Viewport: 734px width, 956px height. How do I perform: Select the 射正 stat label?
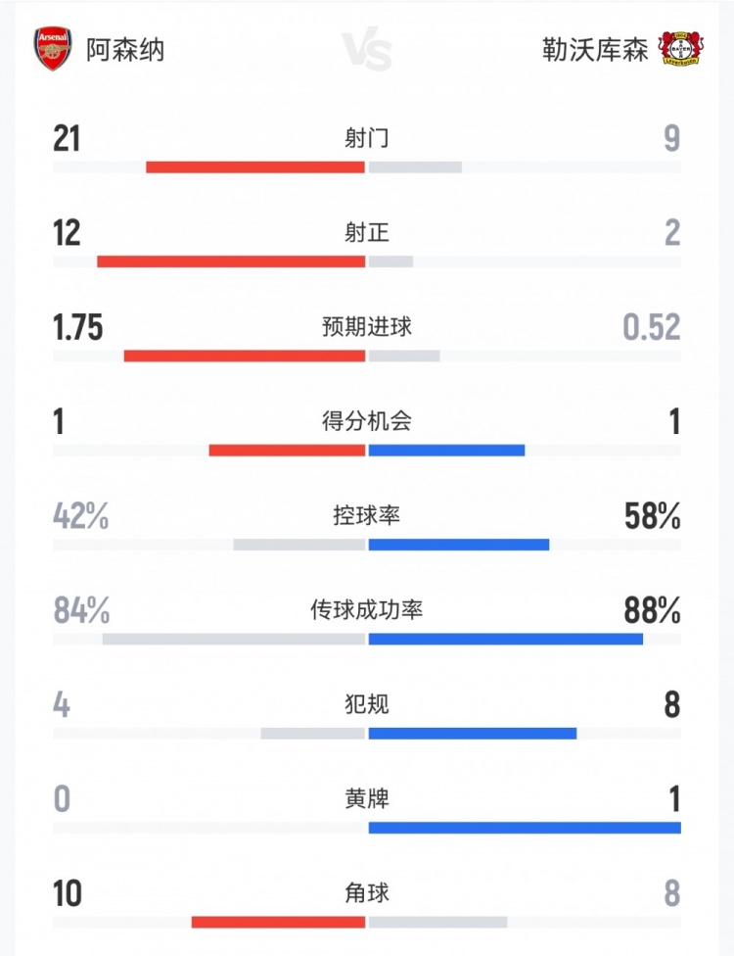click(367, 233)
